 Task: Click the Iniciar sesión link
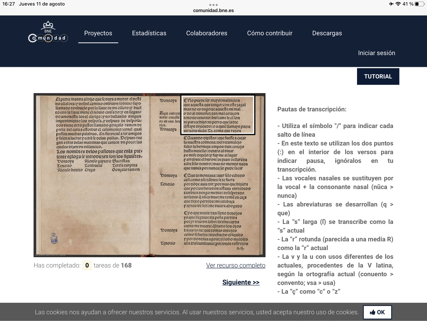[x=376, y=53]
